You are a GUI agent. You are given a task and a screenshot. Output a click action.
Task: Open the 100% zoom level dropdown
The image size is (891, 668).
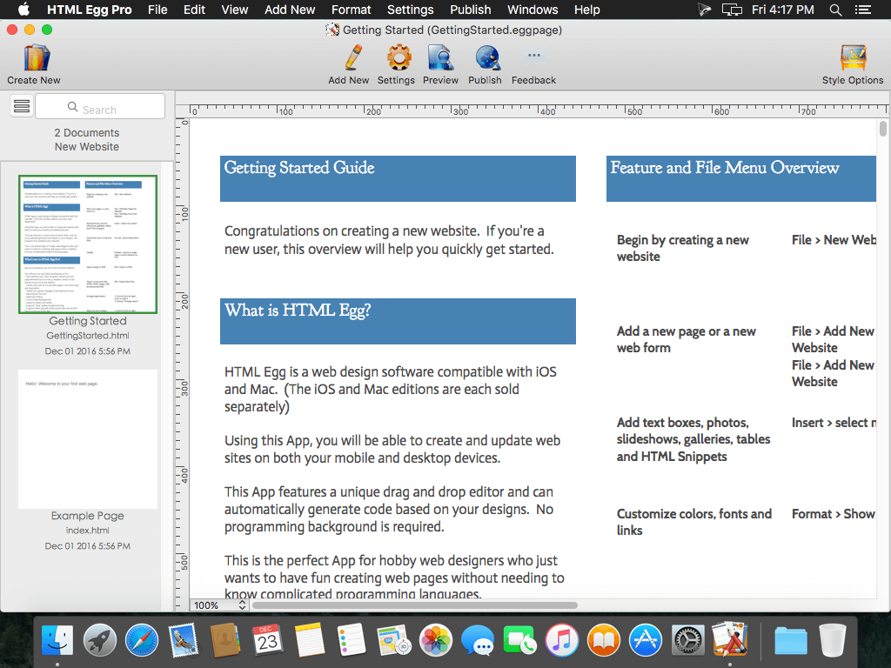[220, 605]
